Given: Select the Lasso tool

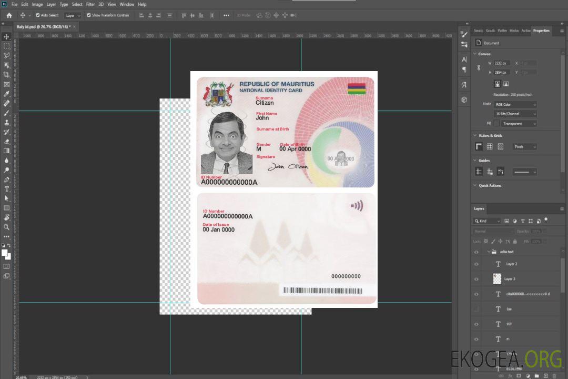Looking at the screenshot, I should [x=6, y=55].
